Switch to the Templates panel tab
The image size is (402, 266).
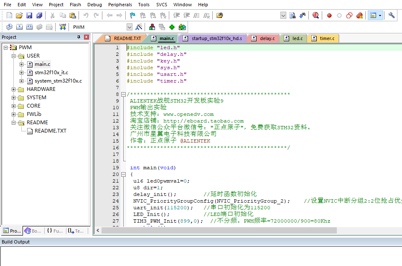[x=76, y=231]
